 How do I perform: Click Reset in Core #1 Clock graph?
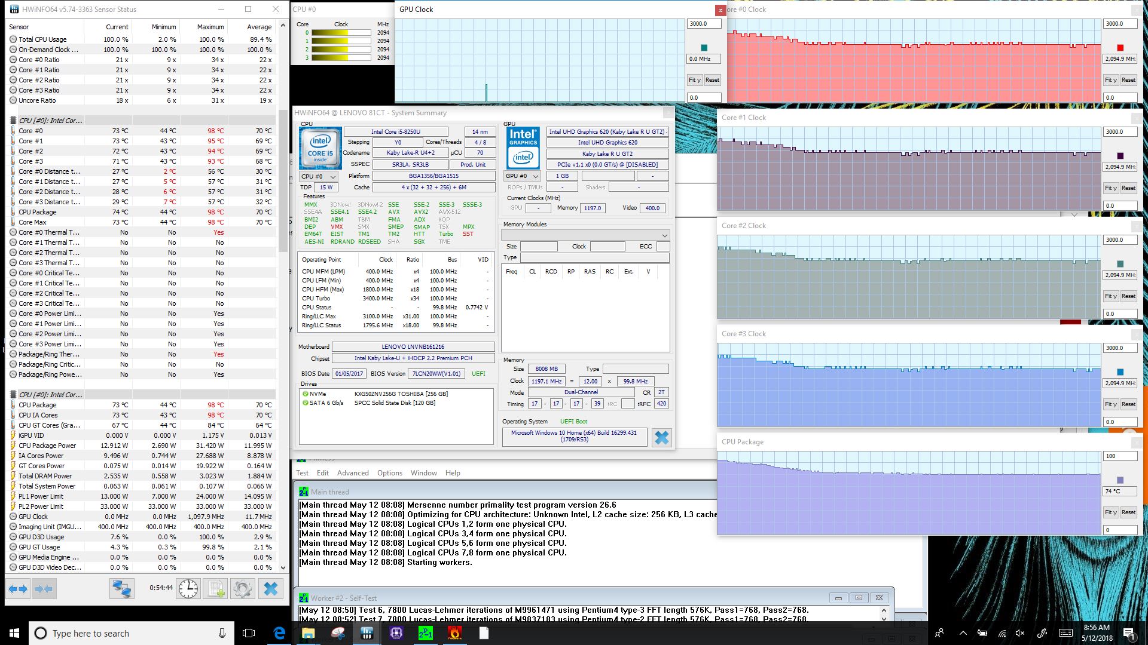tap(1128, 188)
